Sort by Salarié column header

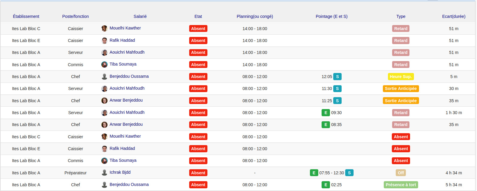(140, 16)
